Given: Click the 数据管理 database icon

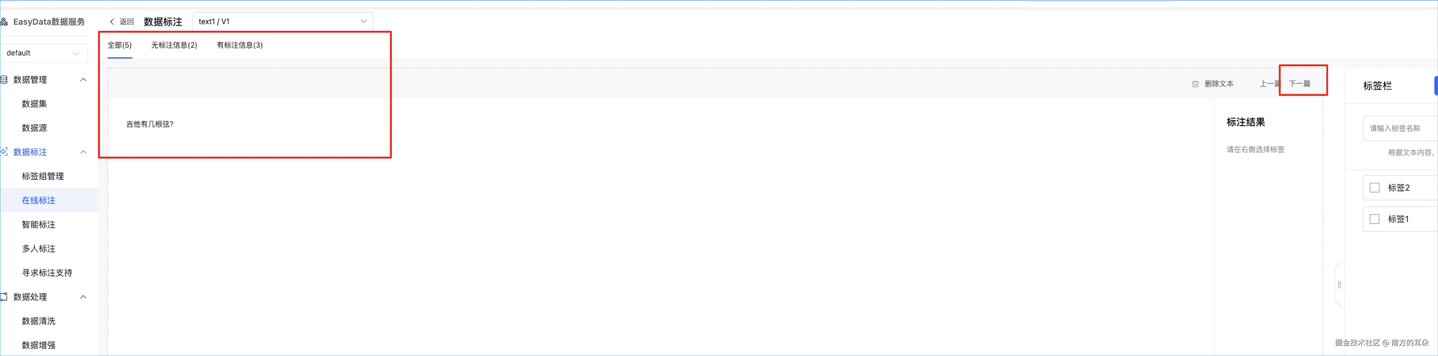Looking at the screenshot, I should tap(3, 80).
